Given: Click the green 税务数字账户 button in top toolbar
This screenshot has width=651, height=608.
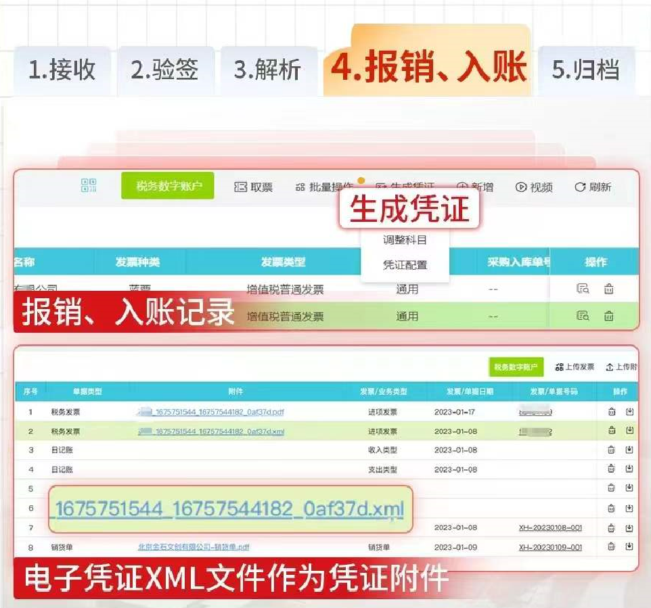Looking at the screenshot, I should pos(168,186).
